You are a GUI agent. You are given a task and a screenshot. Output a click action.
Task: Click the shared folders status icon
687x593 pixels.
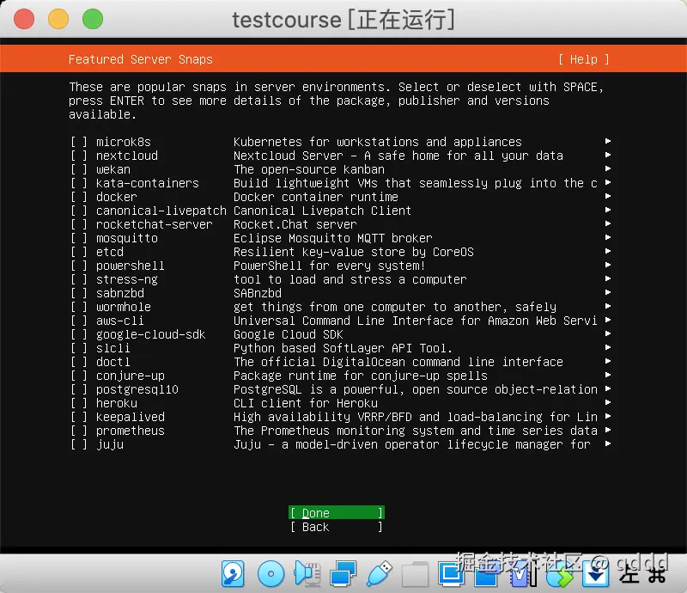pos(415,573)
